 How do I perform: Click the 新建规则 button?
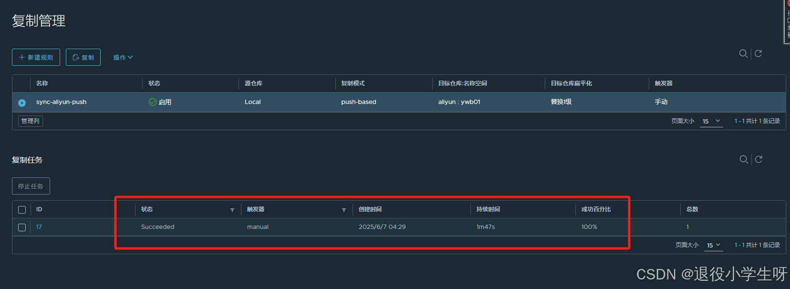[36, 57]
